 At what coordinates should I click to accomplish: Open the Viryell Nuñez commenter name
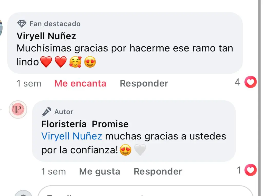(x=46, y=36)
